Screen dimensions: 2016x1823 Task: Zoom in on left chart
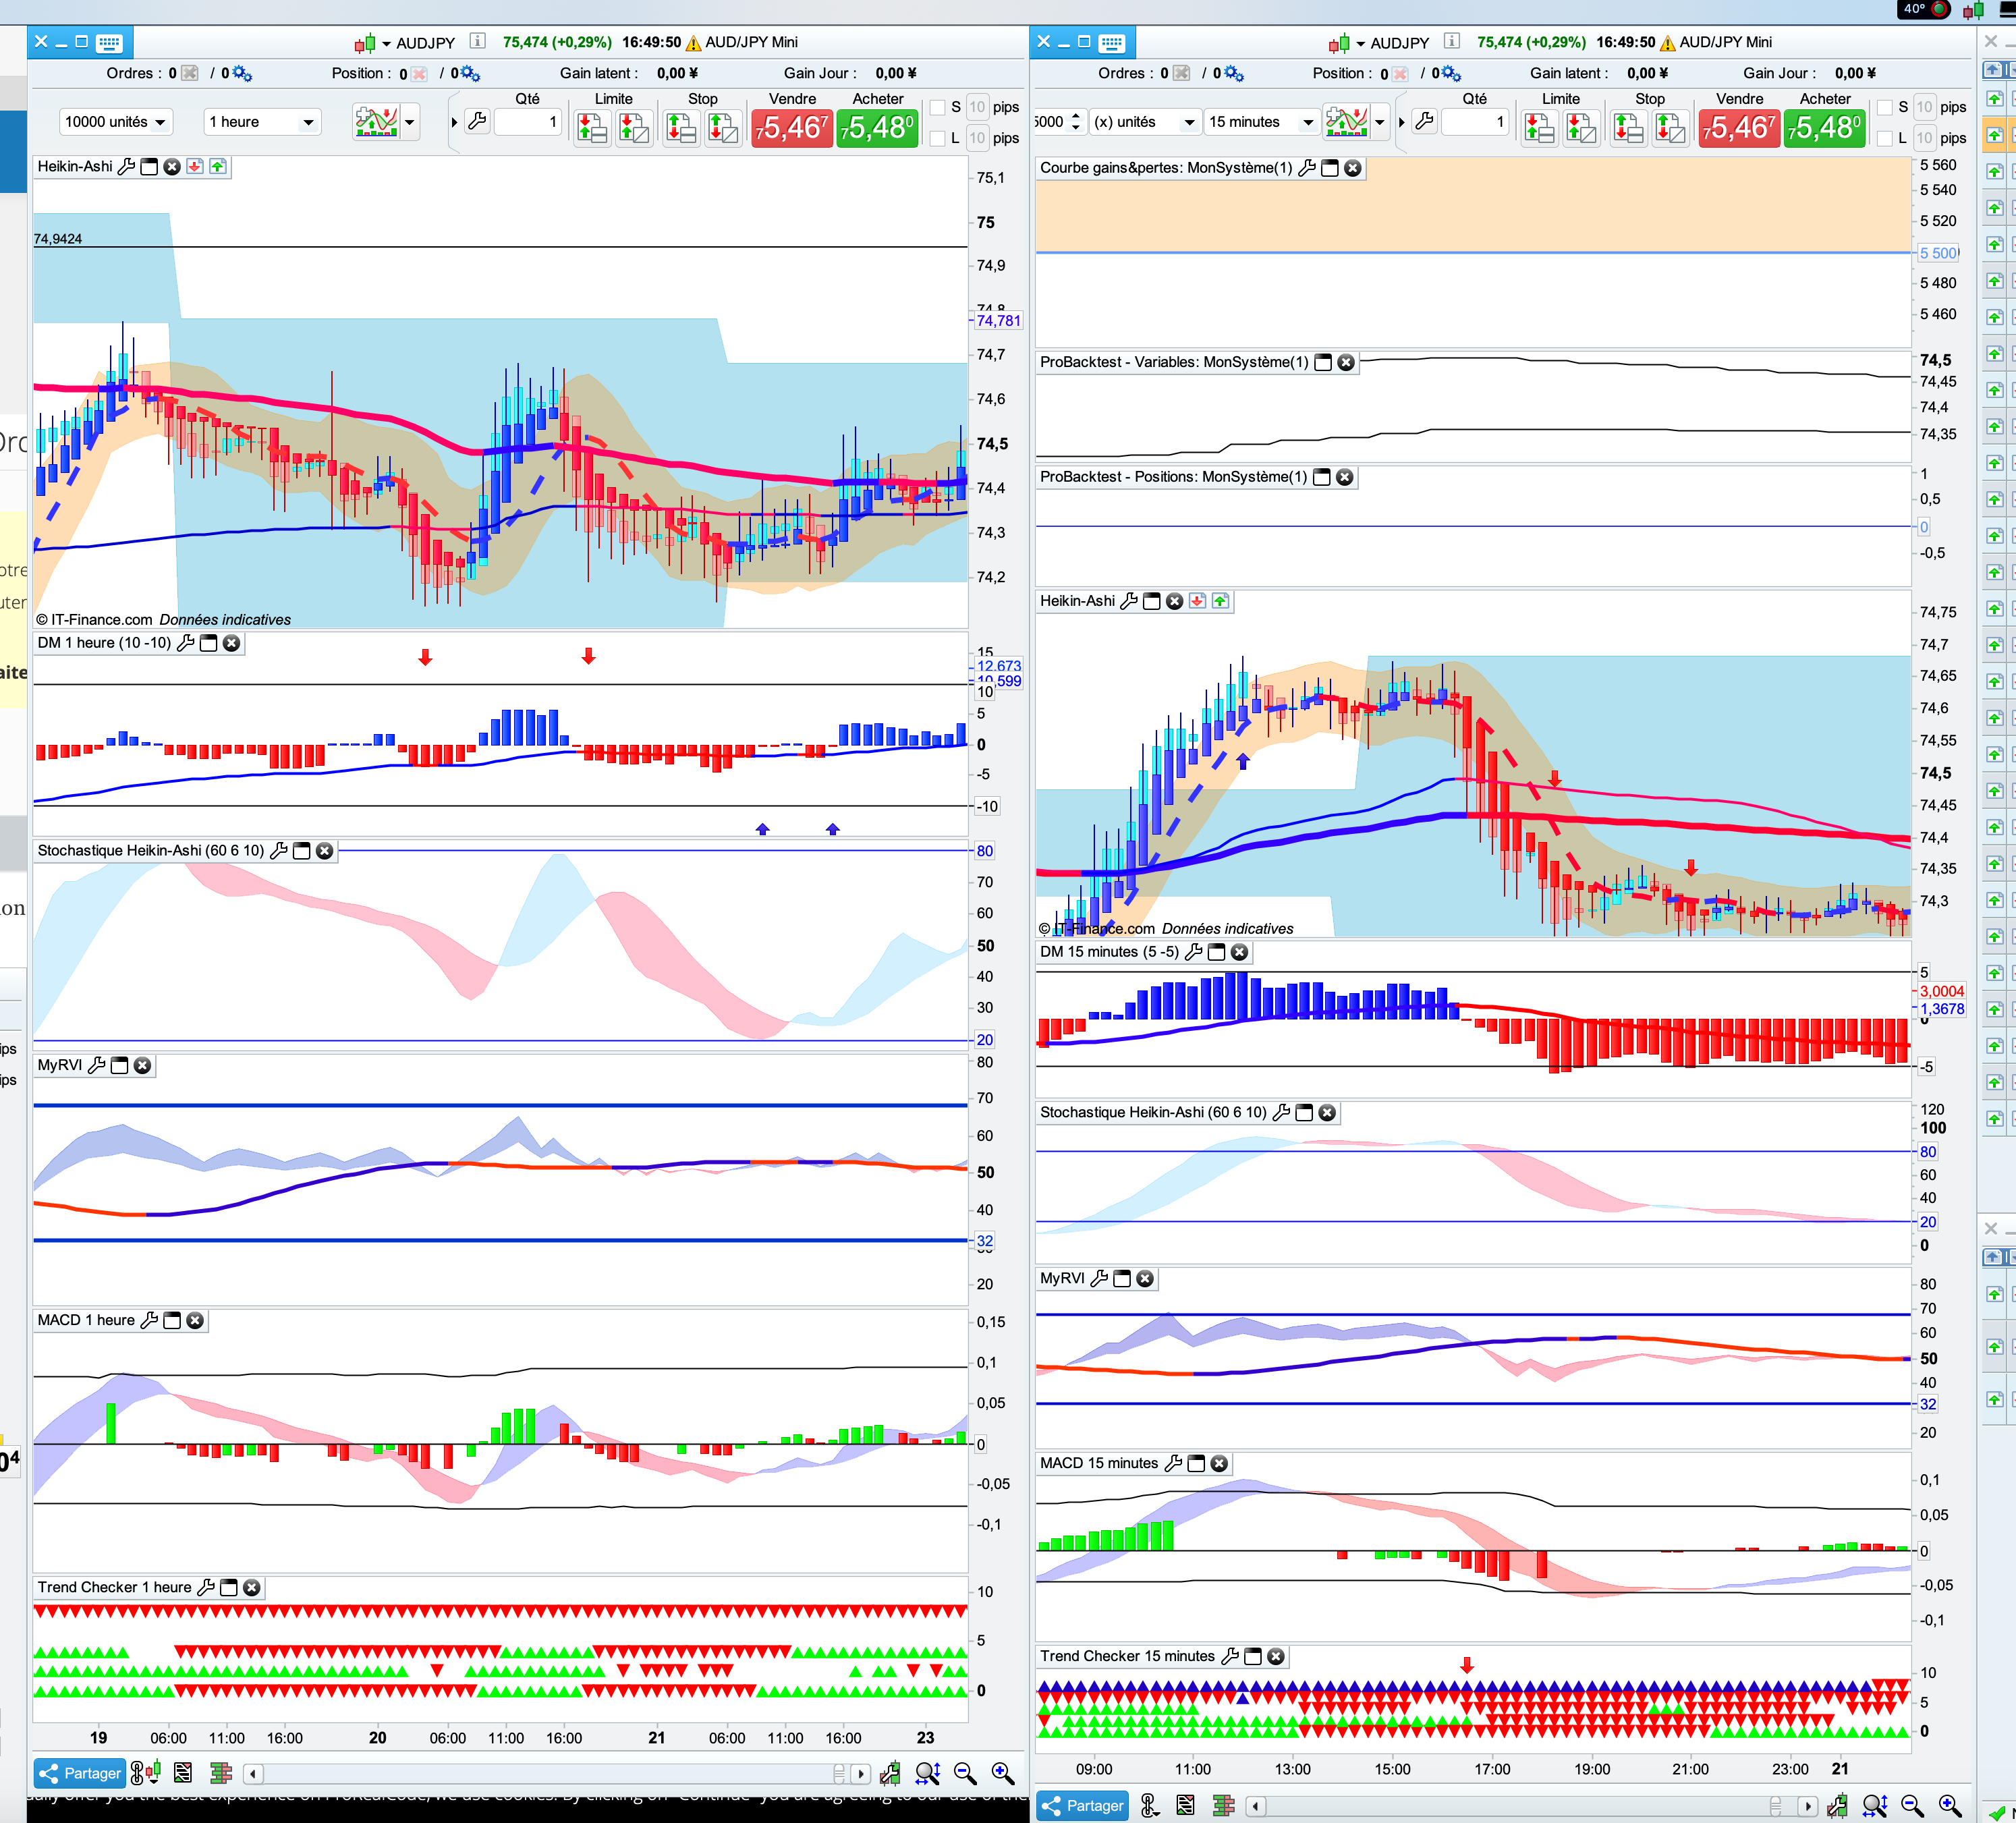(1002, 1773)
